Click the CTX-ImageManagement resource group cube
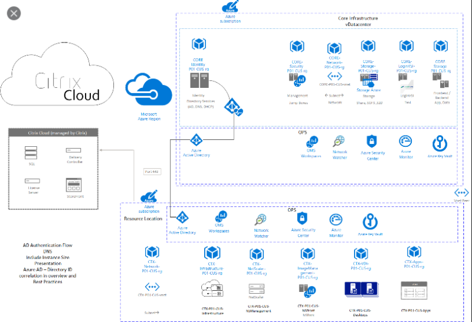 [x=308, y=254]
